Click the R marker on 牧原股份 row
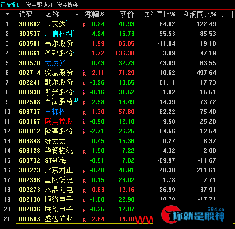 [x=84, y=74]
